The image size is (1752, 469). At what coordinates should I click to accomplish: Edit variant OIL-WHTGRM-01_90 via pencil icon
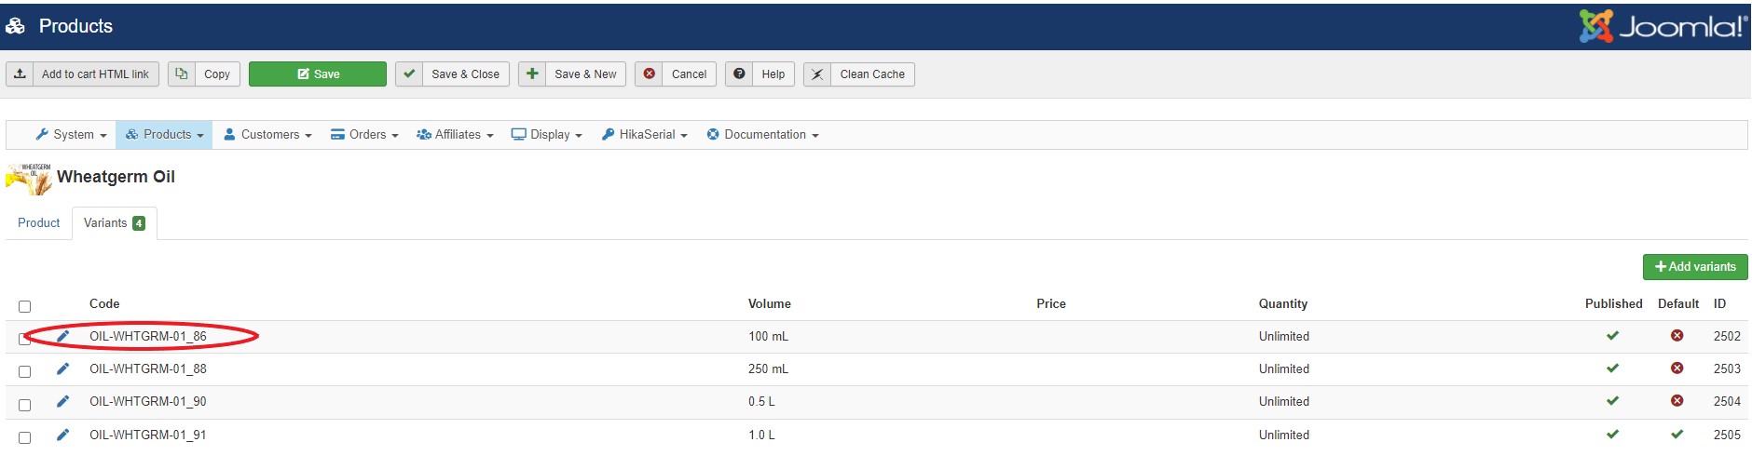[63, 401]
